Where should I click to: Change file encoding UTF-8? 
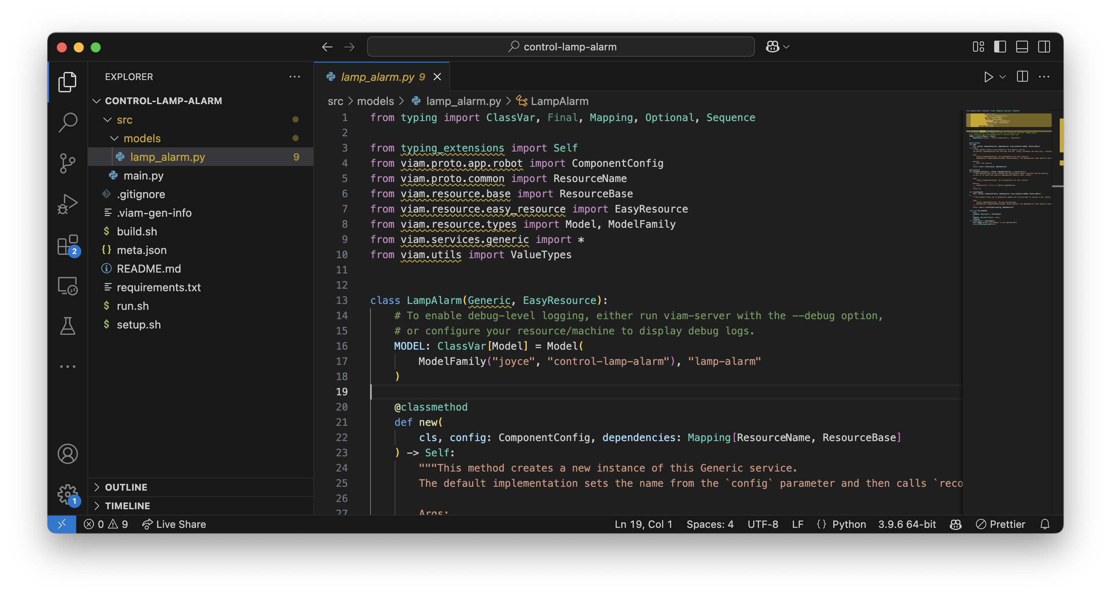[763, 524]
